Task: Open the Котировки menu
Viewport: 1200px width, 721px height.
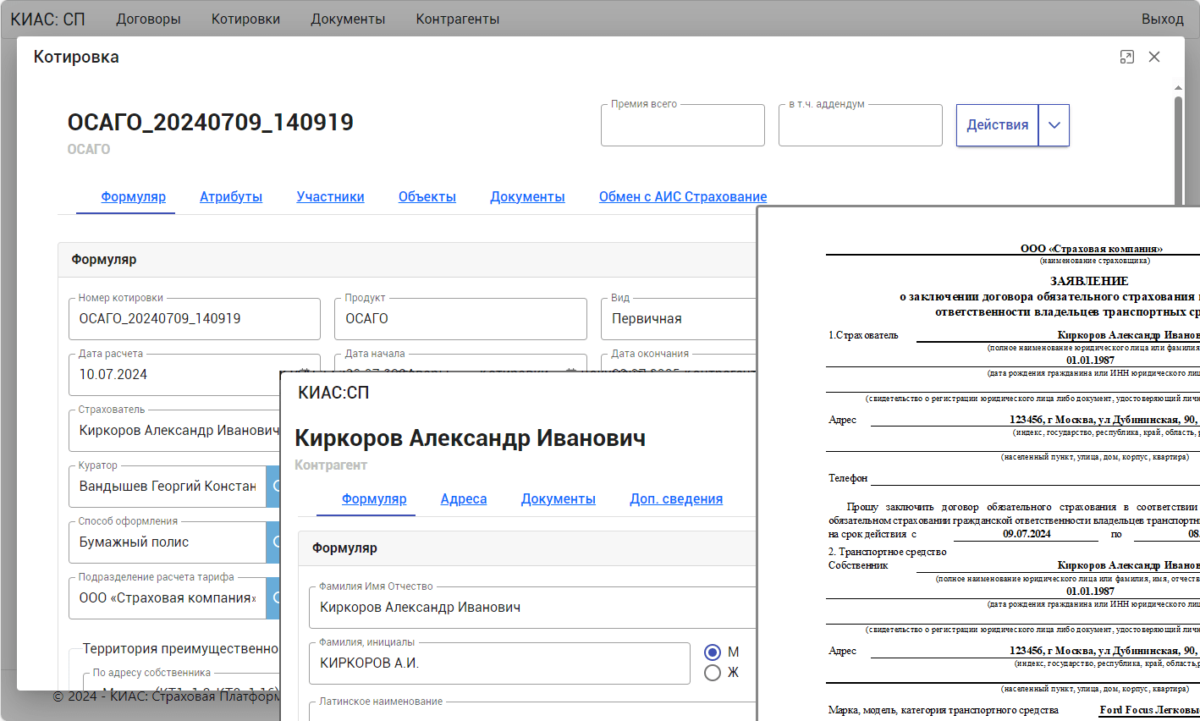Action: (x=245, y=19)
